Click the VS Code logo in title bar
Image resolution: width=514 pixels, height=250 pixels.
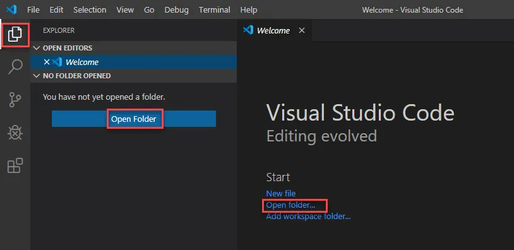[x=12, y=9]
